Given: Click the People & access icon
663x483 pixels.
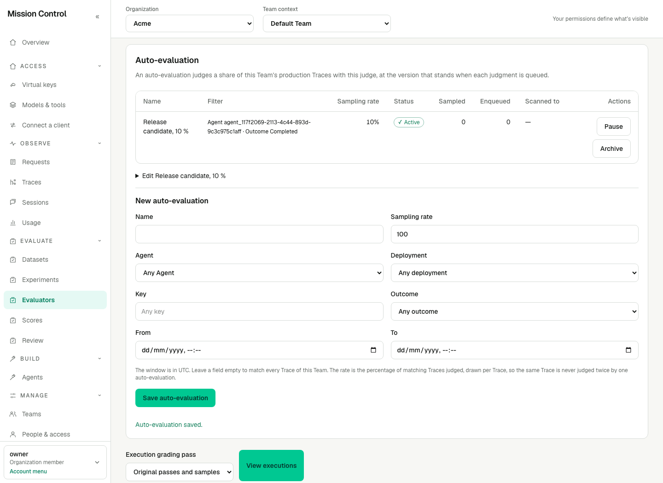Looking at the screenshot, I should [13, 434].
